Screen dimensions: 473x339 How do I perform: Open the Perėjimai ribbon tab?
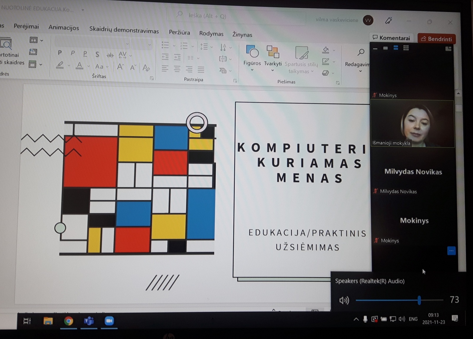(x=26, y=26)
